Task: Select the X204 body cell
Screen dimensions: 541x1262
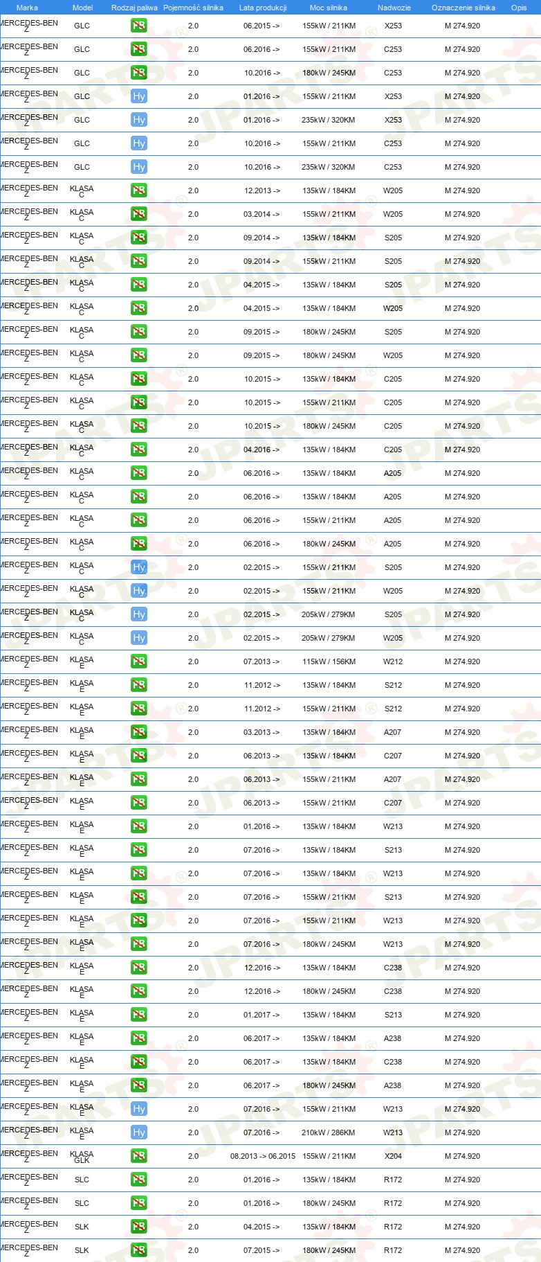Action: point(393,1156)
